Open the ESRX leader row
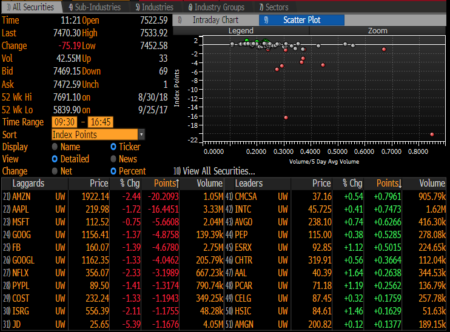 (336, 247)
